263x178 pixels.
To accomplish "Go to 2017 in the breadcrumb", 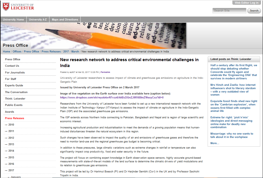I will (66, 52).
